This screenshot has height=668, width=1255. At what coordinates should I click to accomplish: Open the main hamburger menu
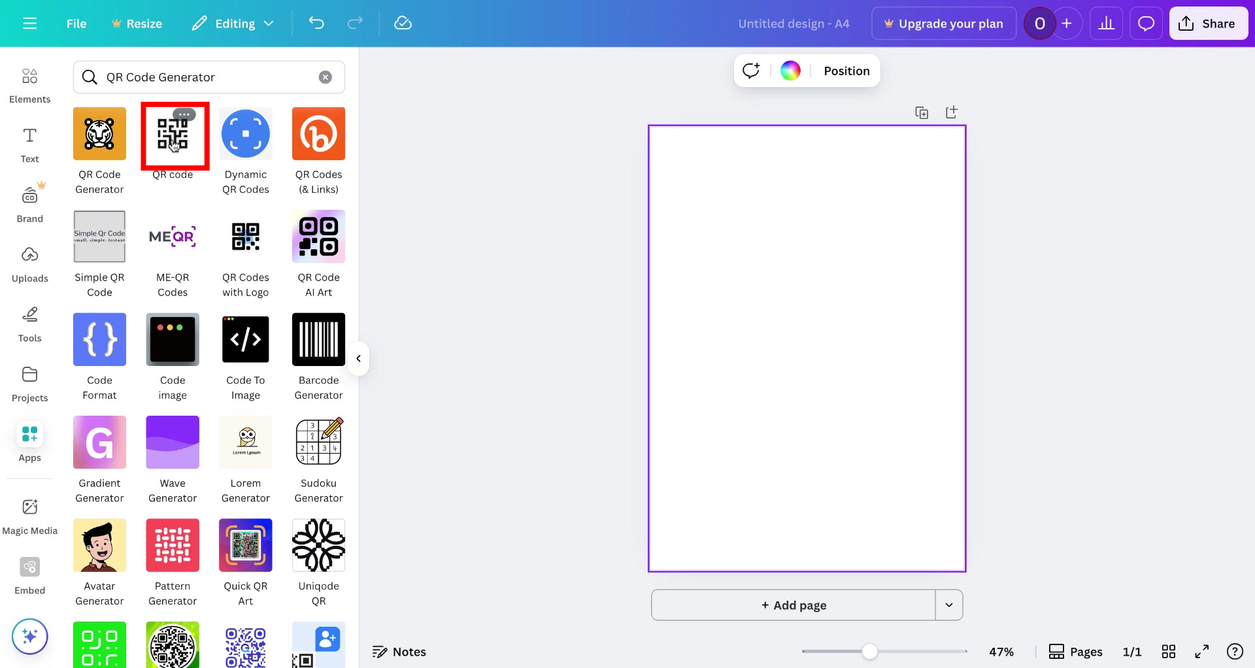coord(29,23)
